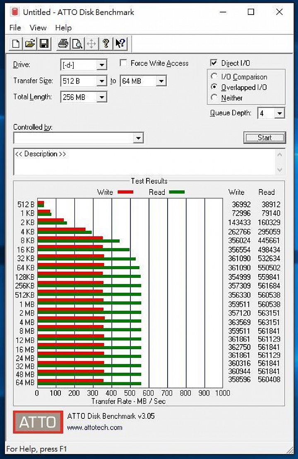Image resolution: width=298 pixels, height=459 pixels.
Task: Click the red write bar for 512 B
Action: 41,203
